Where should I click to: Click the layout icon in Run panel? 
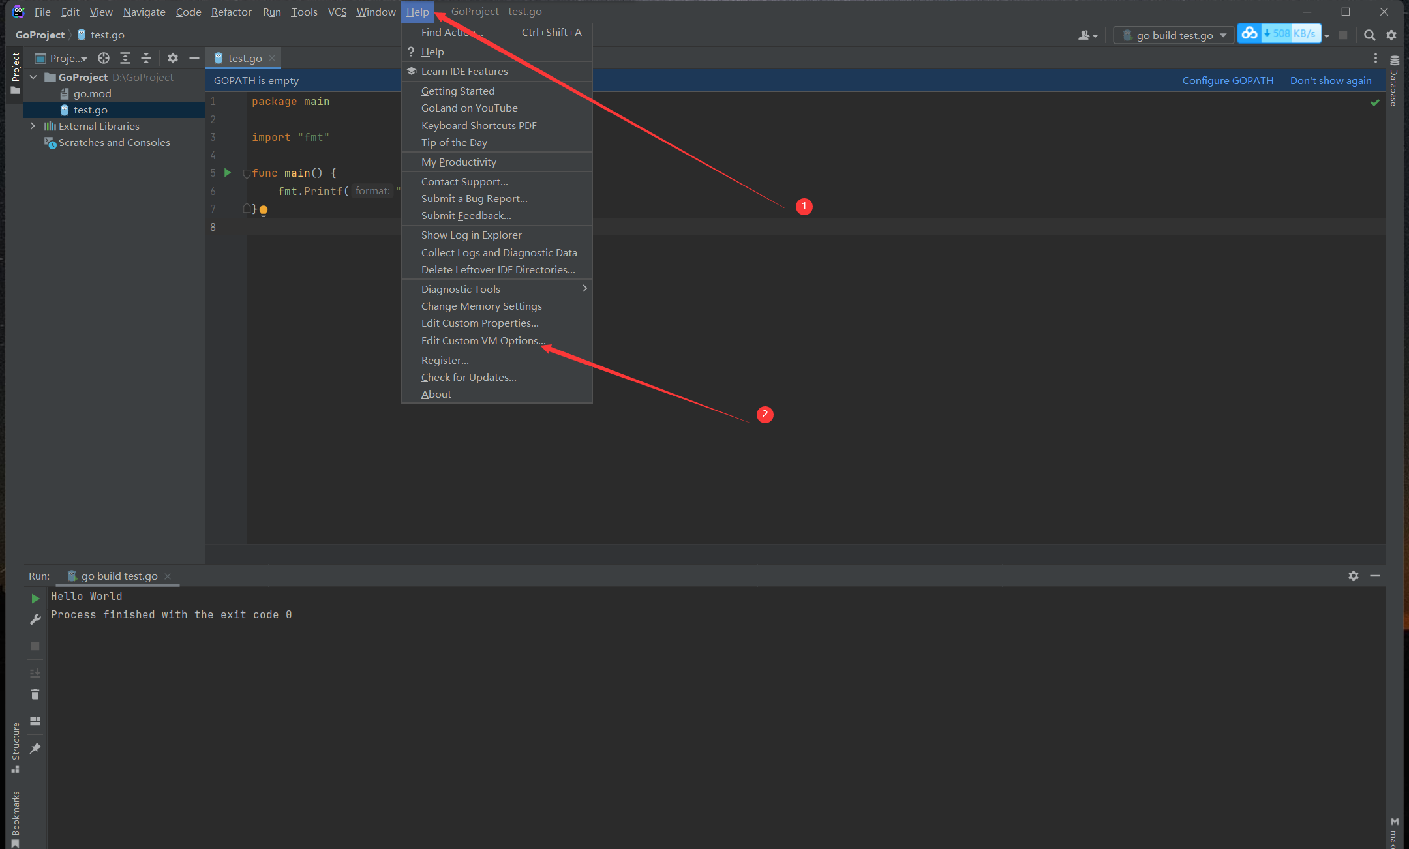point(35,721)
